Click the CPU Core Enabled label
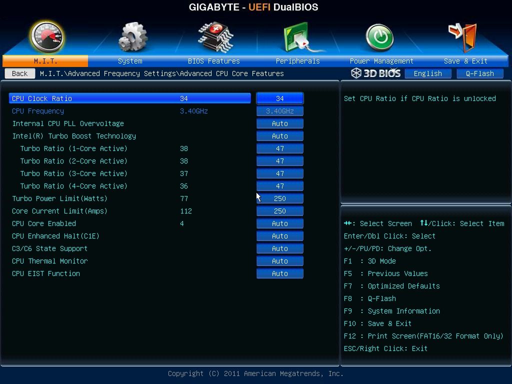 [x=44, y=223]
